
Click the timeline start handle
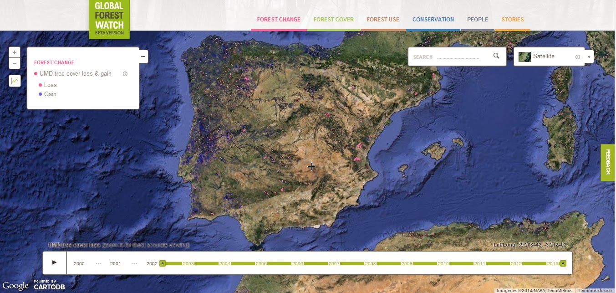(x=163, y=263)
